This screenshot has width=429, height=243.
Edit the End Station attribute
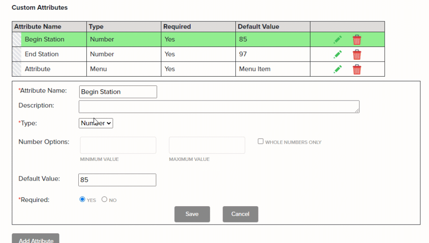tap(338, 54)
